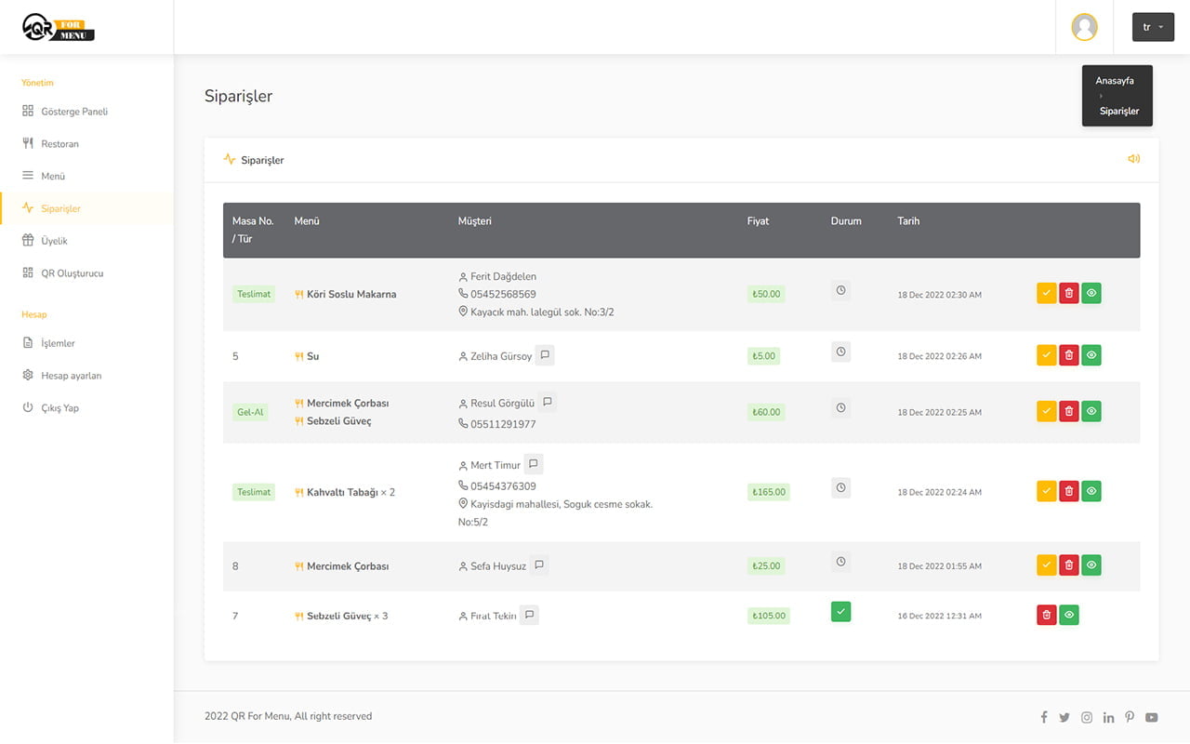Delete the Köri Soslu Makarna order

click(1069, 294)
